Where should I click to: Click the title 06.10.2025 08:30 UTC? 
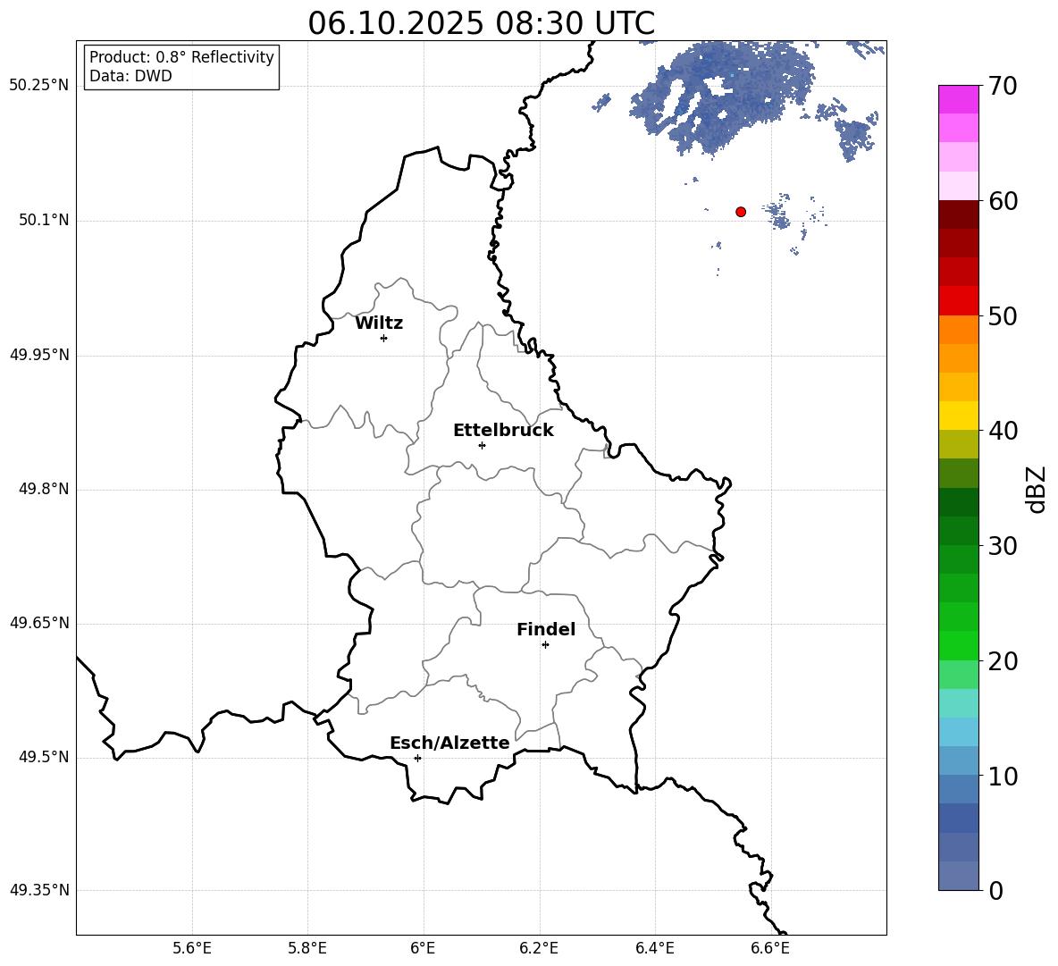[x=481, y=23]
